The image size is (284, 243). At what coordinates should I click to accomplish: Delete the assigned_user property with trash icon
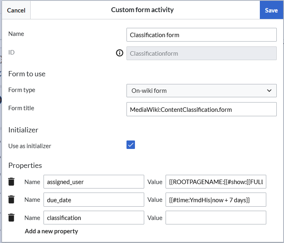point(11,182)
